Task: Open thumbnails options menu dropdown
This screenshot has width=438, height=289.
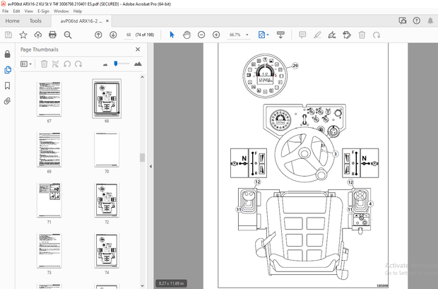Action: point(26,64)
